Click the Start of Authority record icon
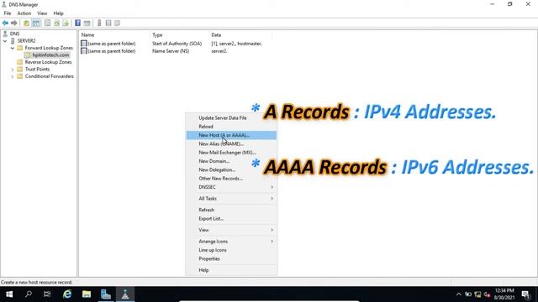 coord(84,44)
